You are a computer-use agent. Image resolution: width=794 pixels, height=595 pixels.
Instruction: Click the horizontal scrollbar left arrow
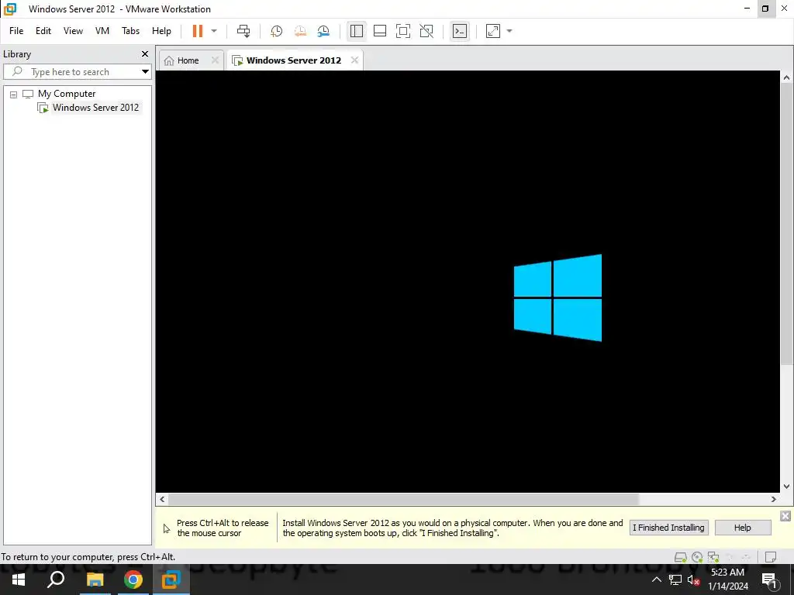(x=162, y=500)
